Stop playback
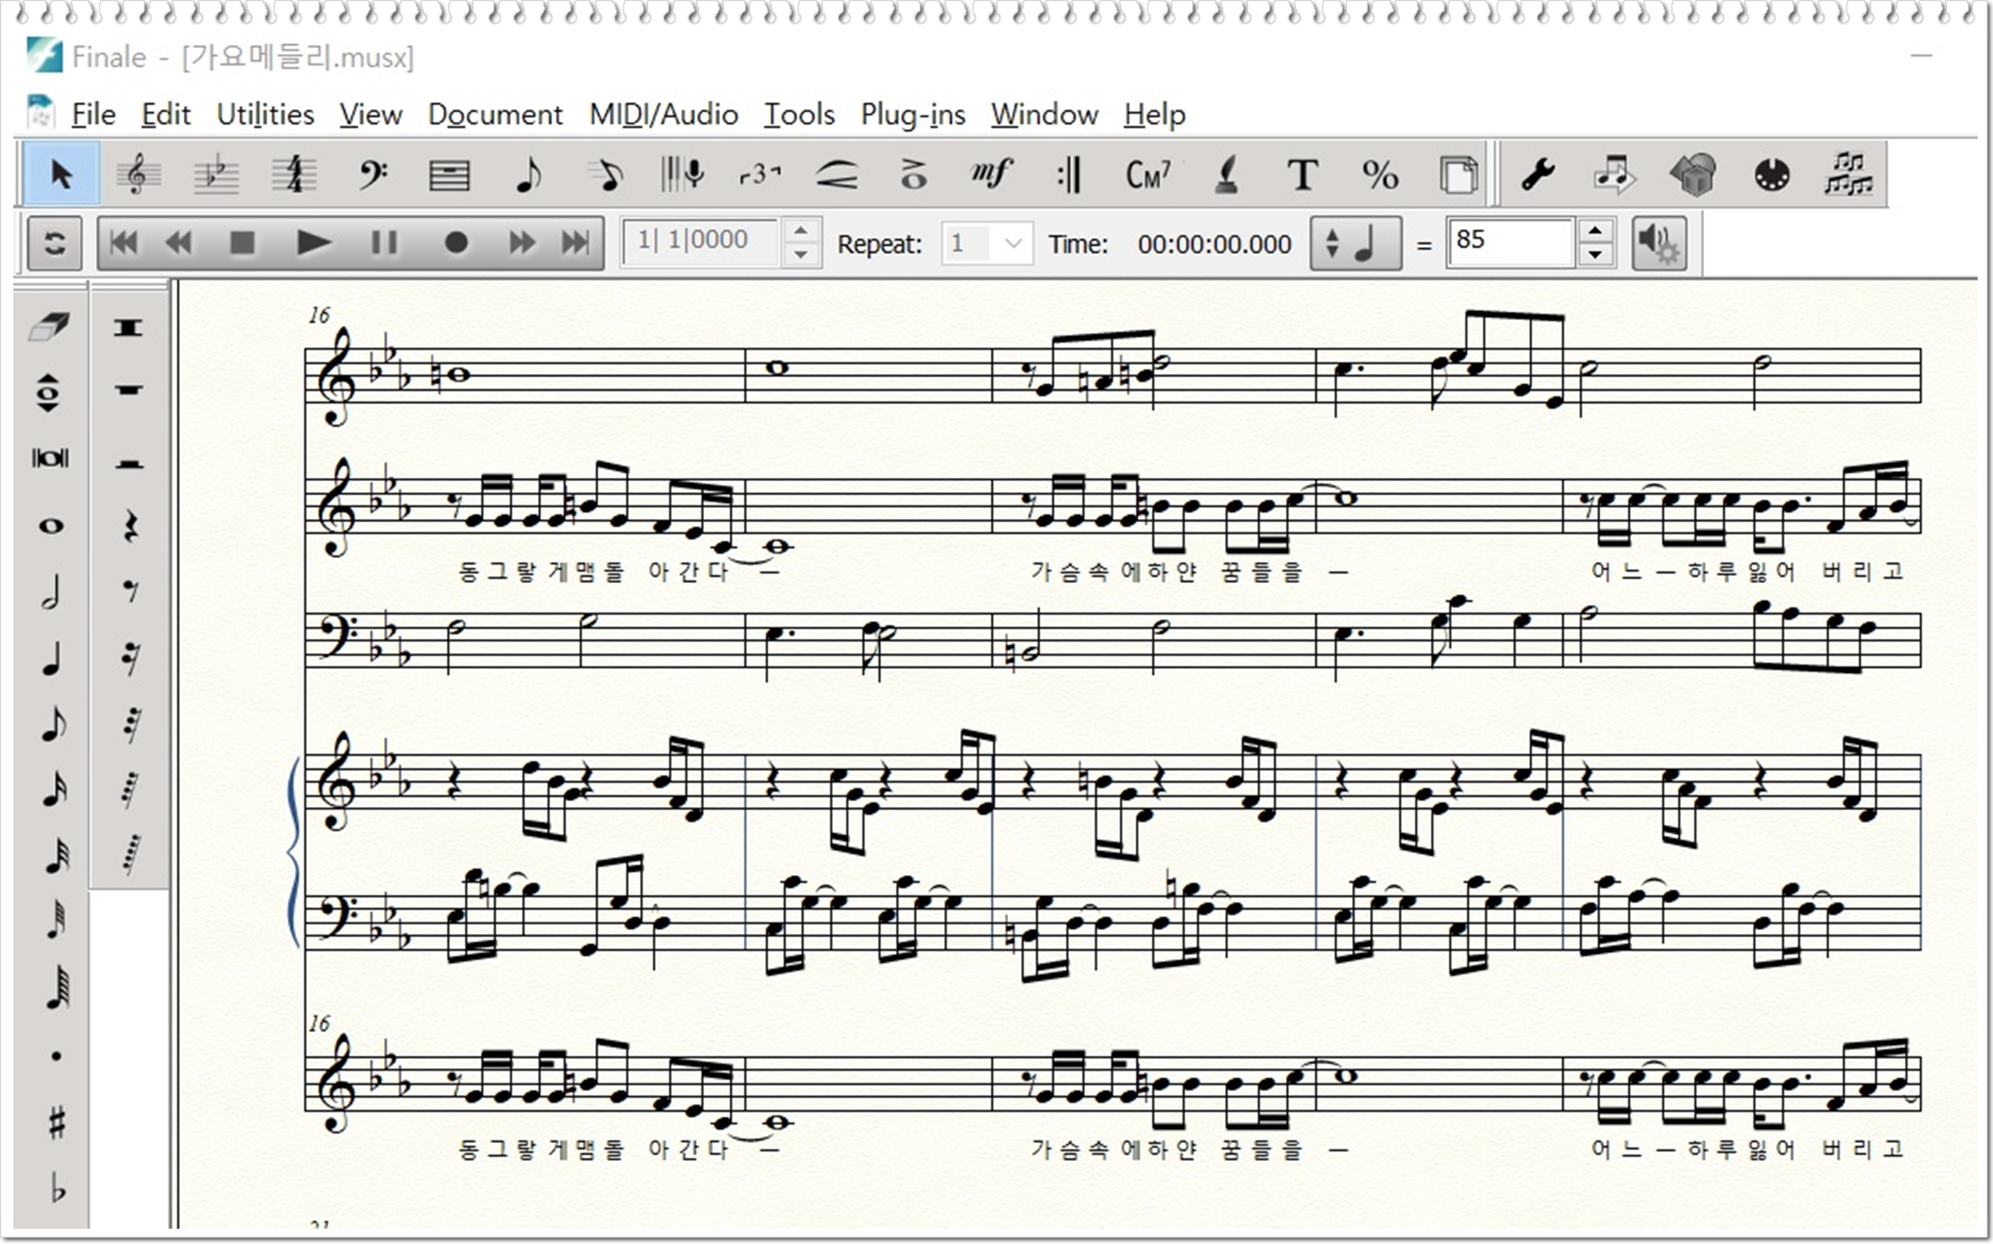This screenshot has width=1993, height=1244. 242,242
